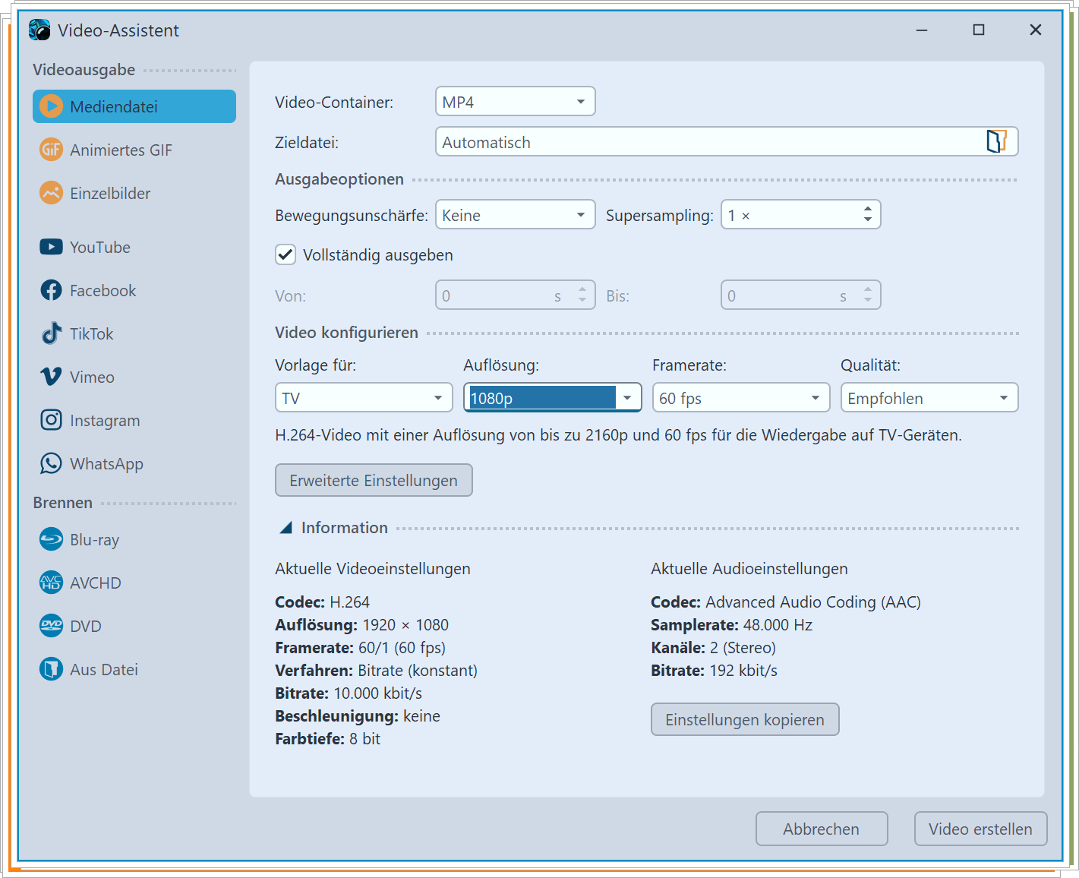Viewport: 1079px width, 878px height.
Task: Click the Blu-ray disc icon
Action: 51,539
